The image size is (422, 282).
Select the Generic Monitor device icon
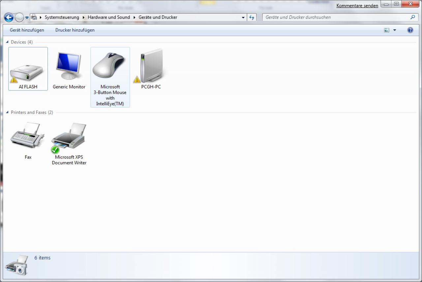click(x=69, y=66)
